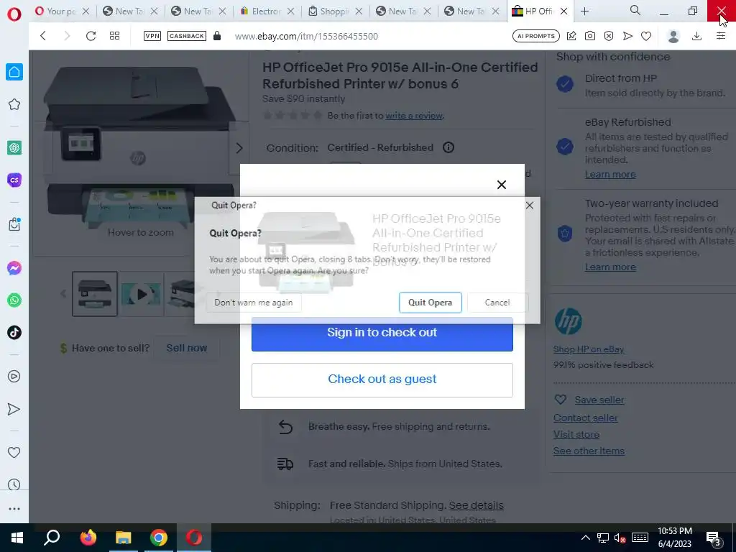Open ChatSonic CS sidebar icon
Viewport: 736px width, 552px height.
[14, 180]
